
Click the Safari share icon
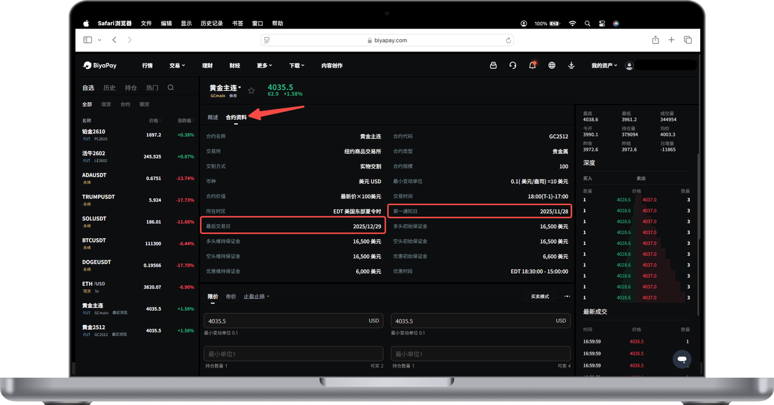point(655,40)
